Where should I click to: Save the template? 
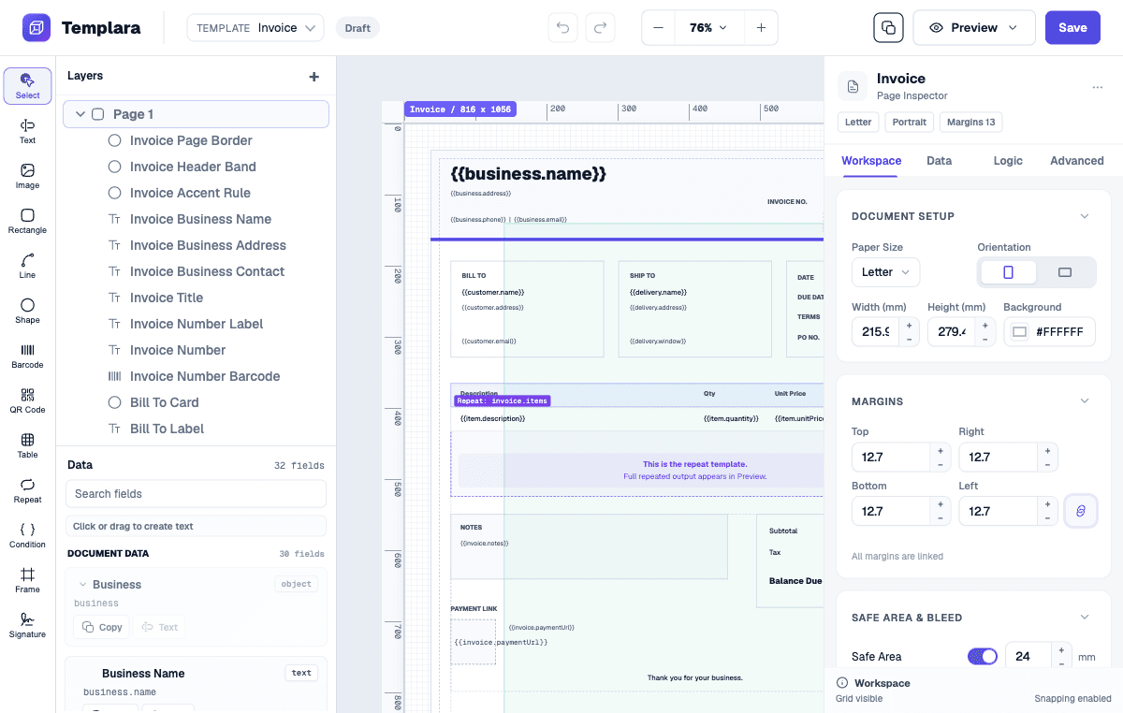click(1072, 27)
